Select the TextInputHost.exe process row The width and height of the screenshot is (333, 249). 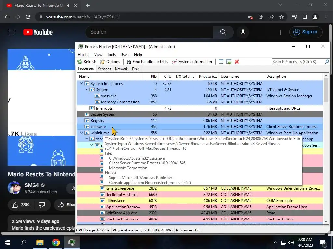pos(200,195)
